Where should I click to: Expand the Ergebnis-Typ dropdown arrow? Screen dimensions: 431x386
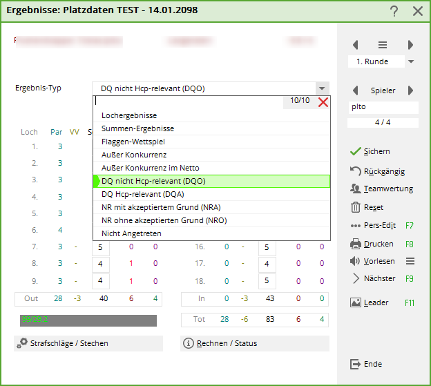321,88
